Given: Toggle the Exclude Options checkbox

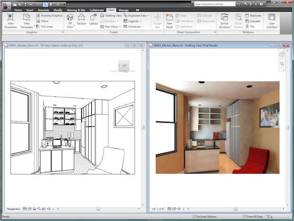Looking at the screenshot, I should (195, 217).
